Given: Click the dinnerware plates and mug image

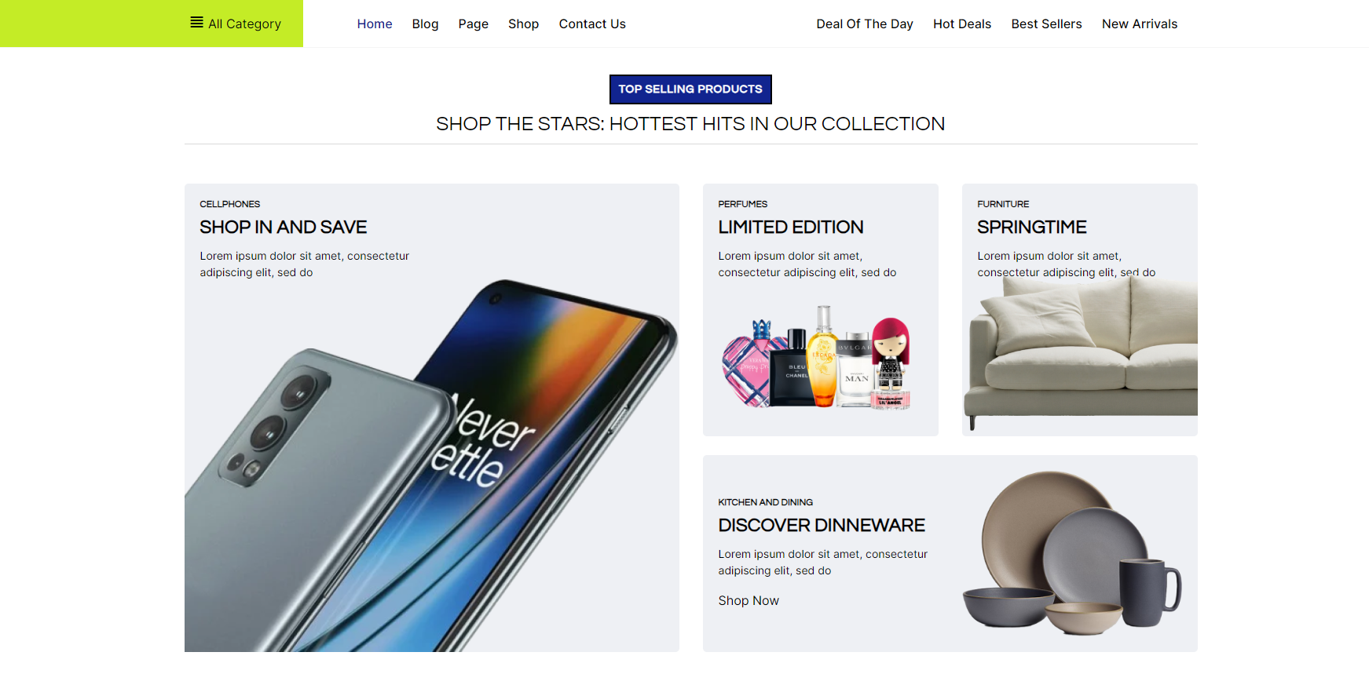Looking at the screenshot, I should coord(1072,553).
